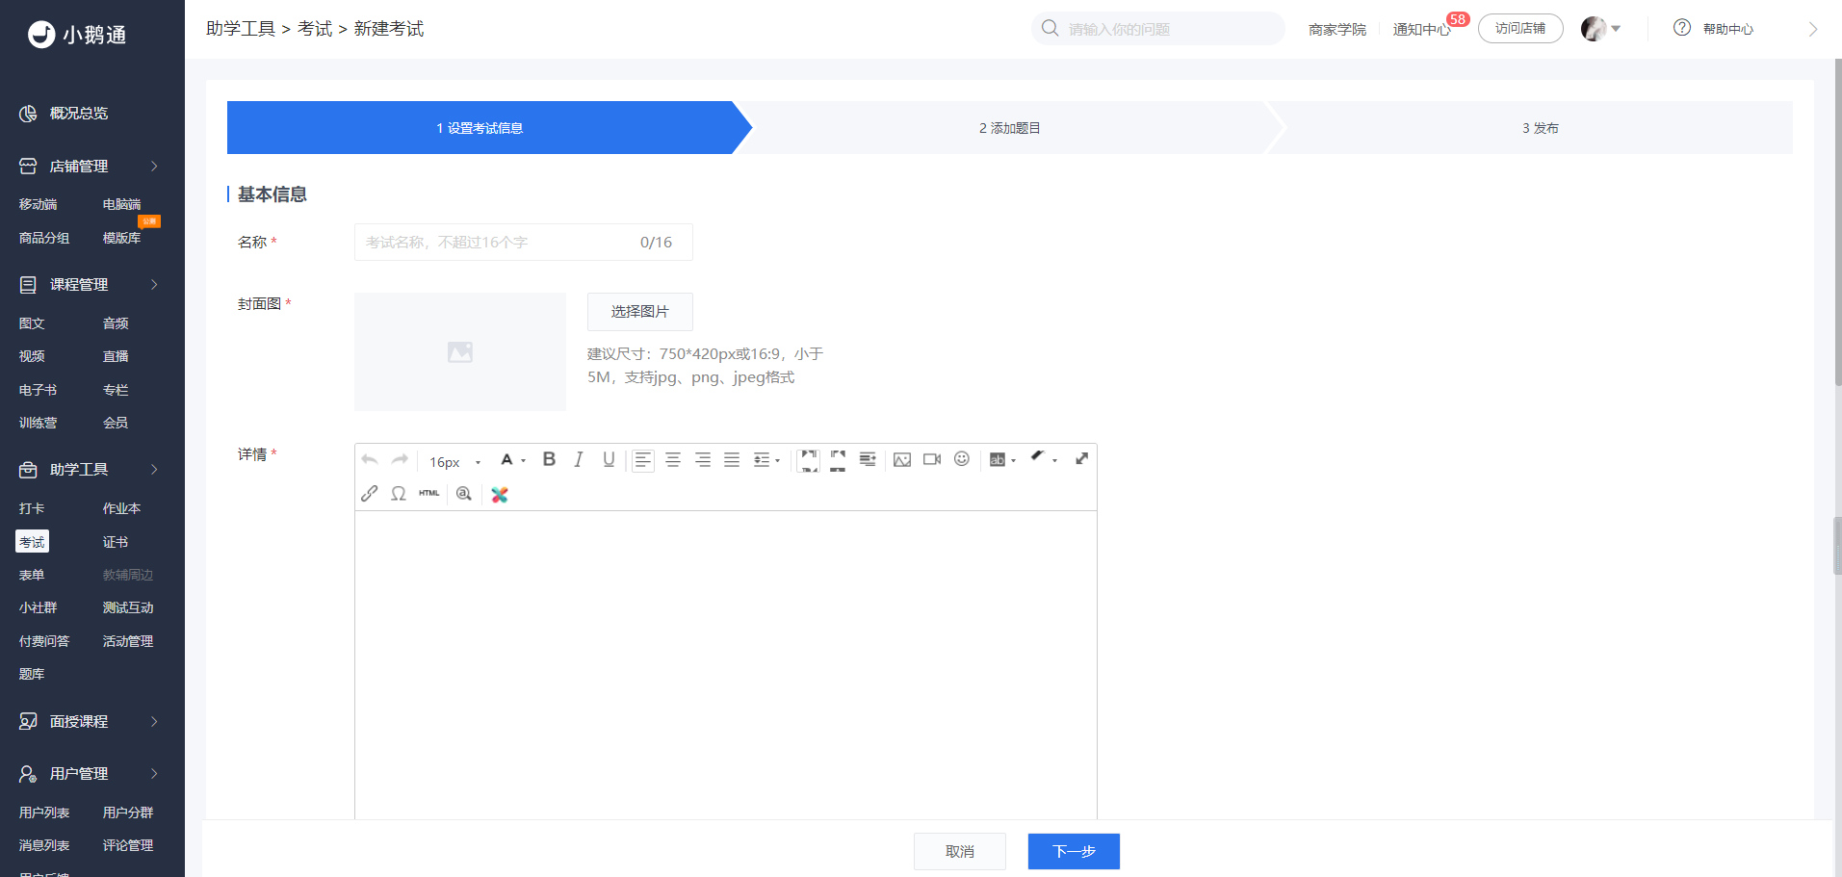Screen dimensions: 1842x877
Task: Expand the editor to fullscreen
Action: (x=1082, y=458)
